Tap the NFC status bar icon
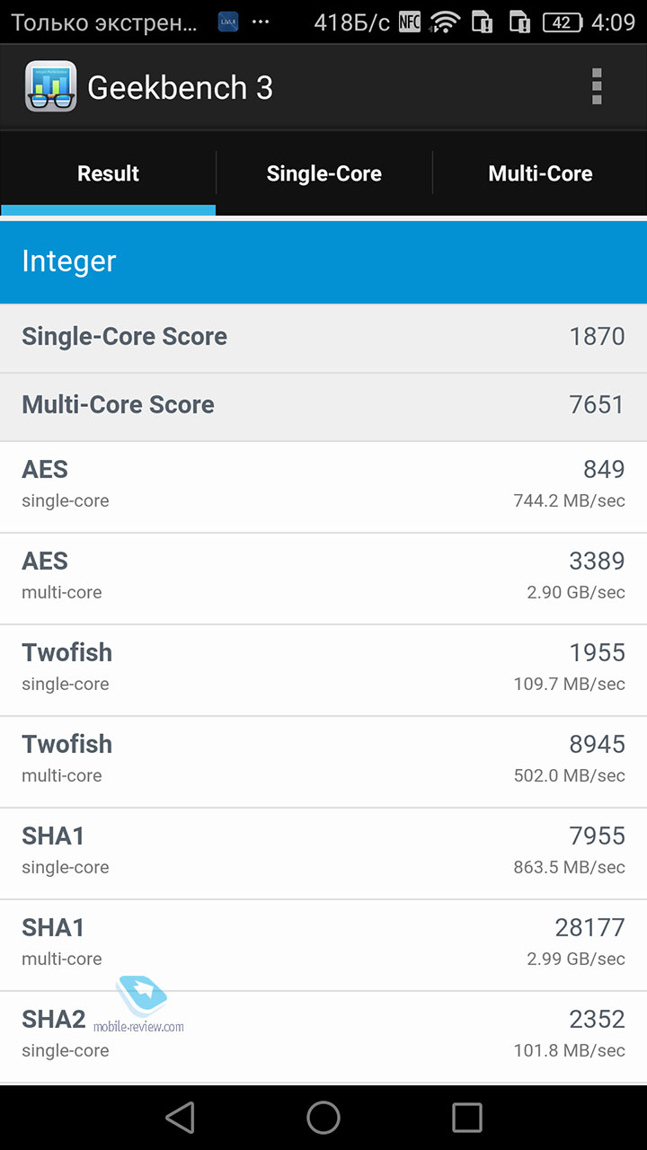The image size is (647, 1150). 410,22
